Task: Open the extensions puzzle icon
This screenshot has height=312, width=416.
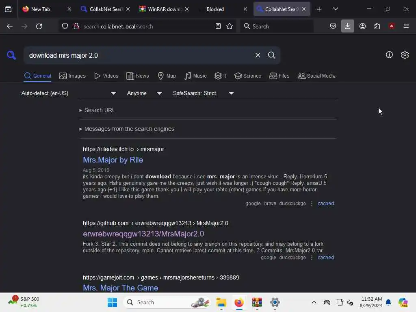Action: (377, 26)
